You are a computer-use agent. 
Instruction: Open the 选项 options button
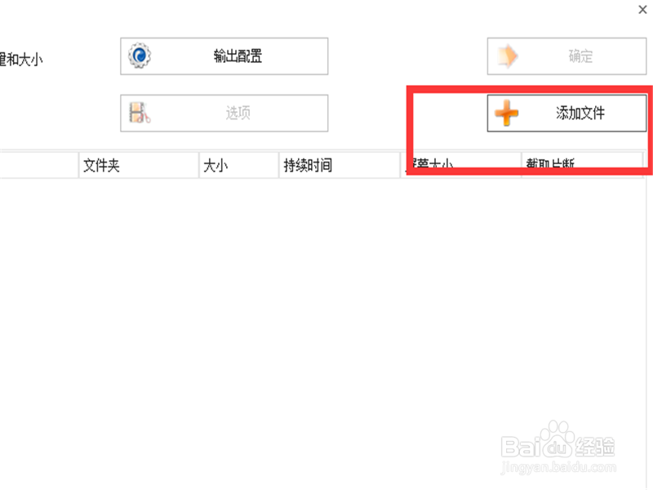tap(224, 113)
